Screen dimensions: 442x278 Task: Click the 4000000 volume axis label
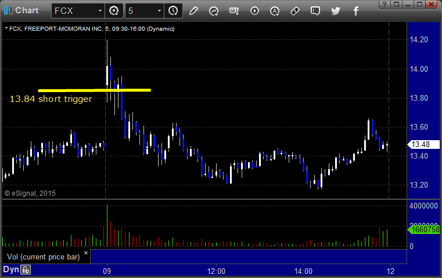click(x=423, y=206)
